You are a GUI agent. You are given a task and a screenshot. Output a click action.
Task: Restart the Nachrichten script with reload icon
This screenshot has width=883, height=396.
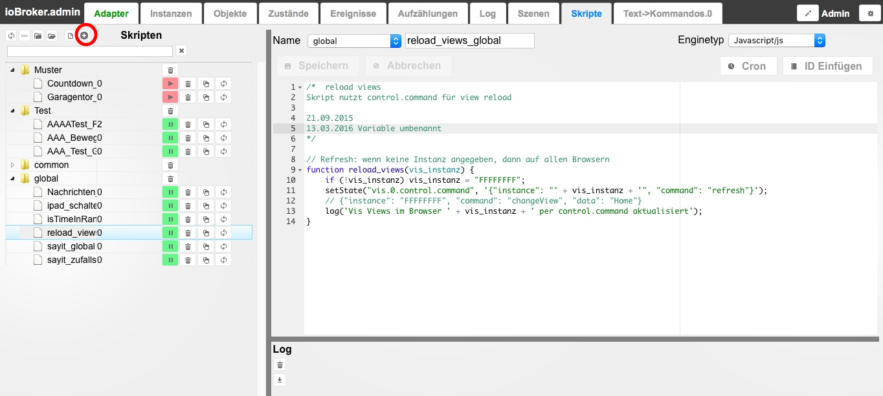[x=223, y=192]
